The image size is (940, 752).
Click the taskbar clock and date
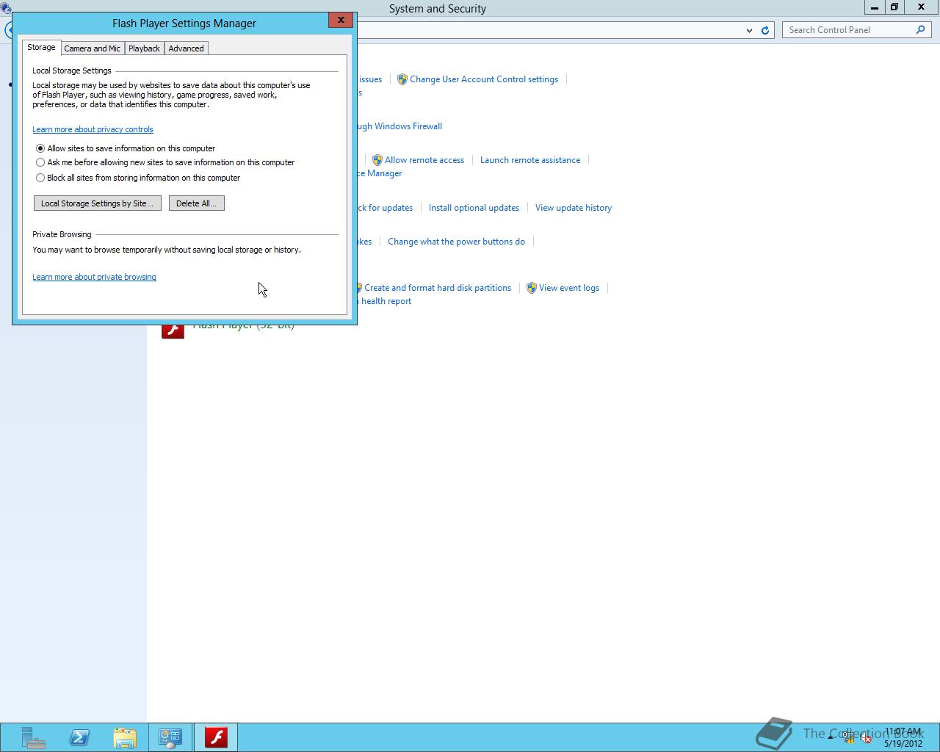click(903, 737)
